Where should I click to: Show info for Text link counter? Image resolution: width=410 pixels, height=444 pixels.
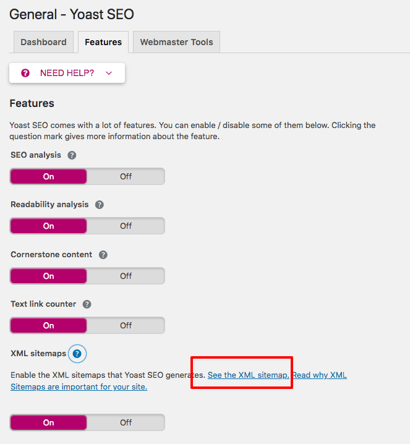pos(87,304)
